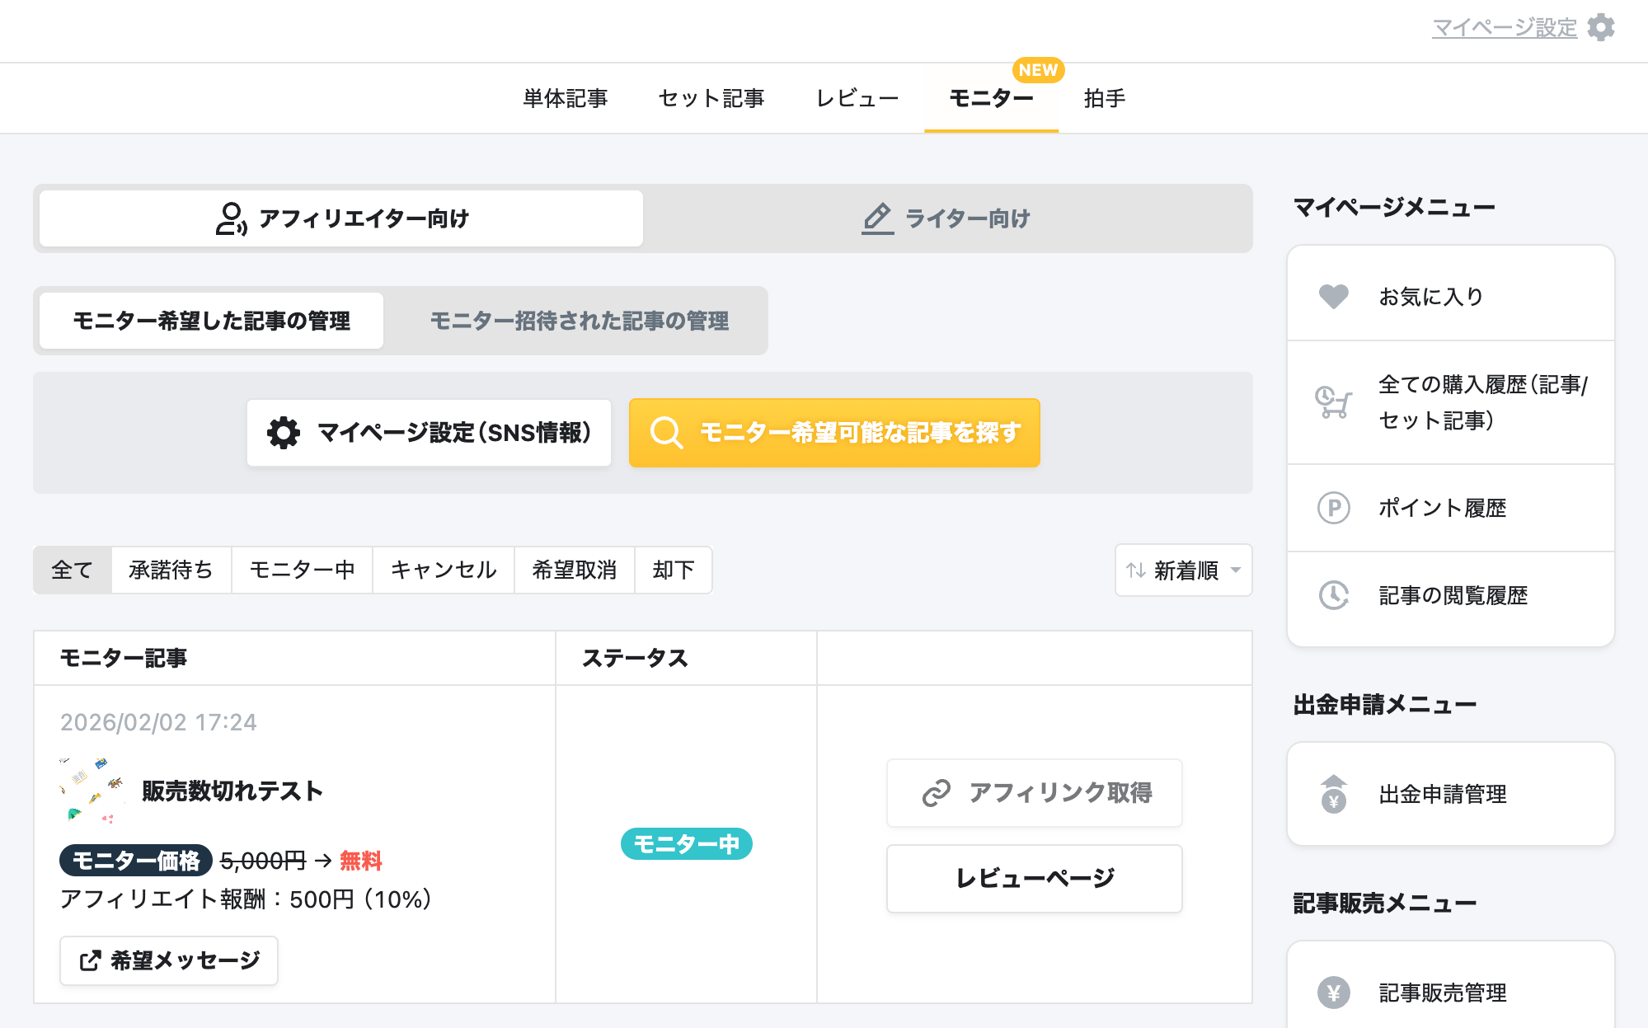Click the clock icon for 記事の閲覧履歴

(1333, 595)
